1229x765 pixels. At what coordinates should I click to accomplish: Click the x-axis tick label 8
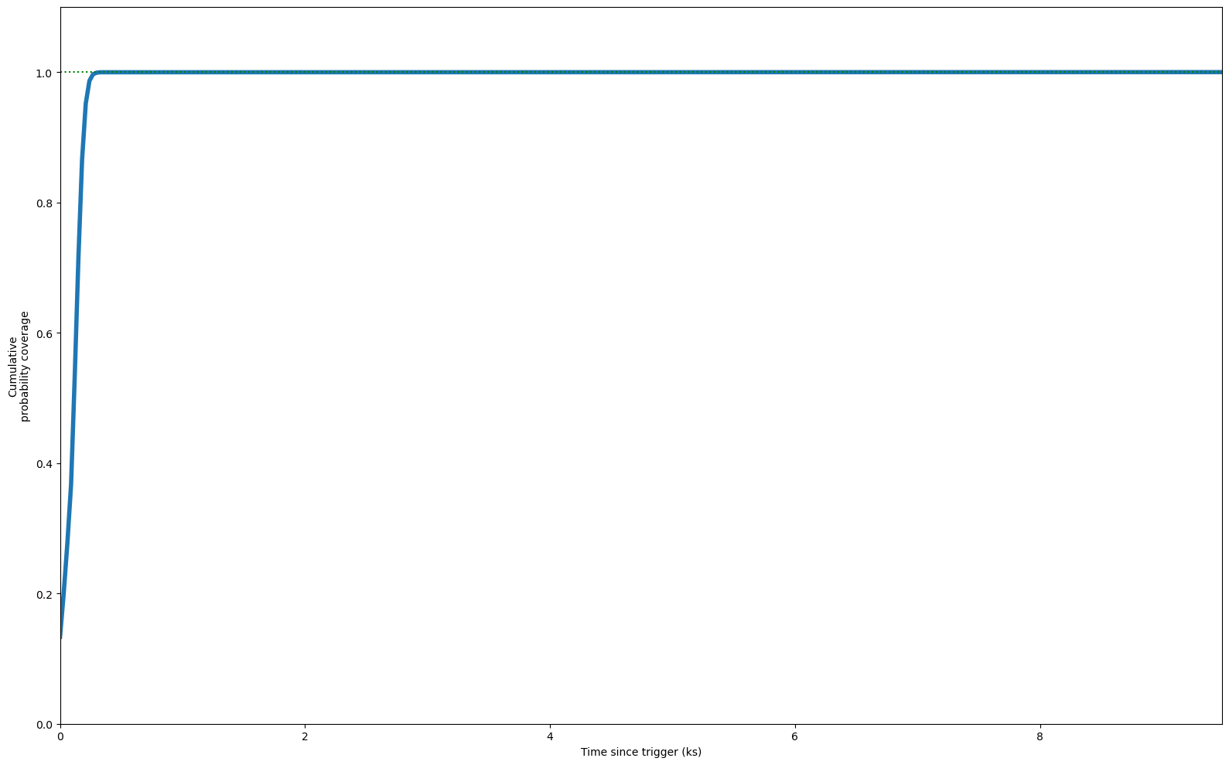[1040, 736]
